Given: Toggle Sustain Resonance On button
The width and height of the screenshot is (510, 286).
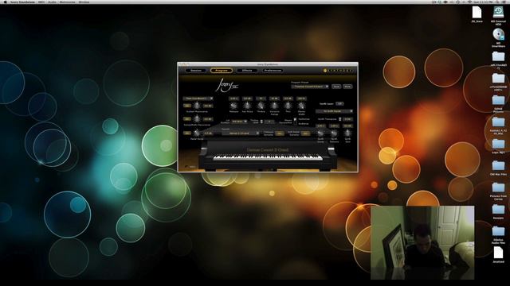Looking at the screenshot, I should coord(187,106).
